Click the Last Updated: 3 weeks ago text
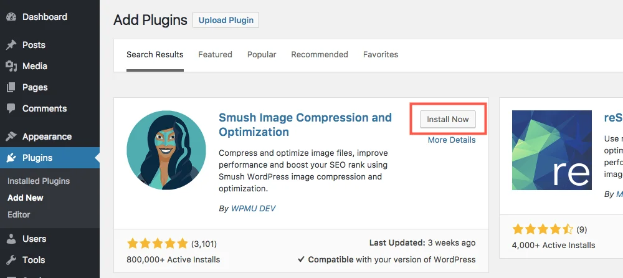Screen dimensions: 623x278 (422, 242)
